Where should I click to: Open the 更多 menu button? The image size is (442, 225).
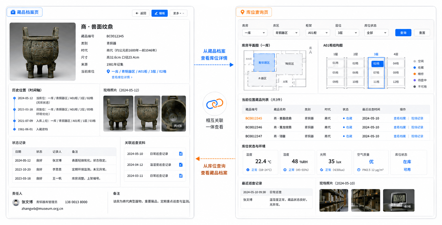pyautogui.click(x=179, y=13)
